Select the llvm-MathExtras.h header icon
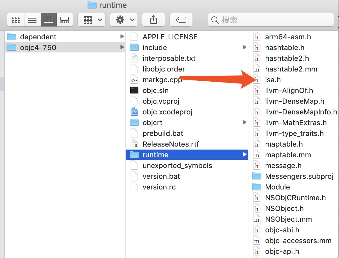The height and width of the screenshot is (258, 339). pos(256,122)
